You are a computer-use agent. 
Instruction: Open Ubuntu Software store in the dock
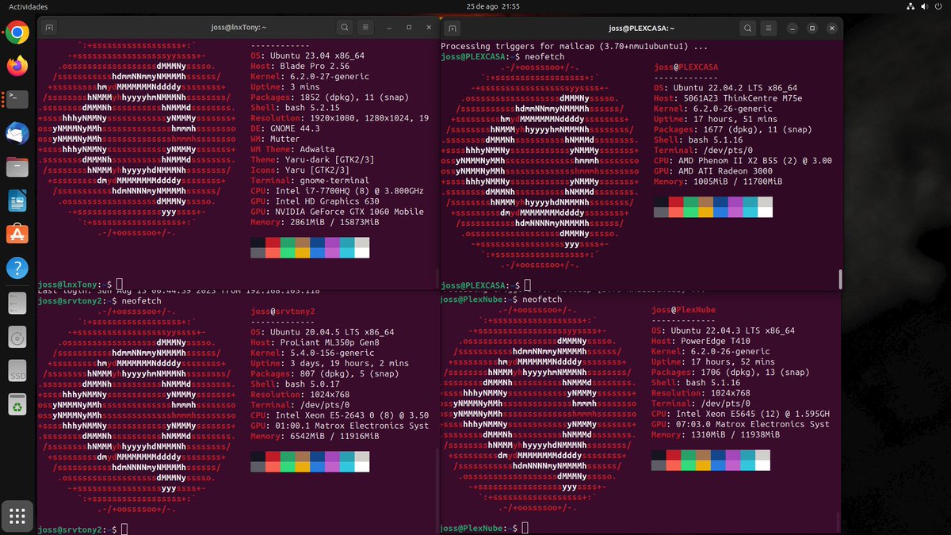17,234
